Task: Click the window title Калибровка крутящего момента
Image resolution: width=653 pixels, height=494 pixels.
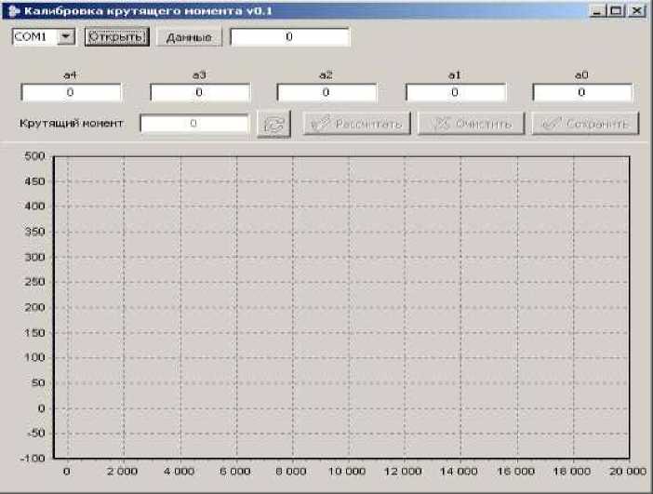Action: pos(148,11)
